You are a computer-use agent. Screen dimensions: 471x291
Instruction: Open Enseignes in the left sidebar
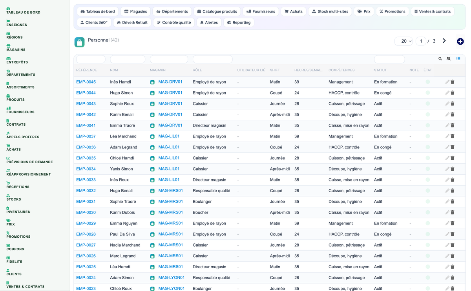[x=16, y=23]
